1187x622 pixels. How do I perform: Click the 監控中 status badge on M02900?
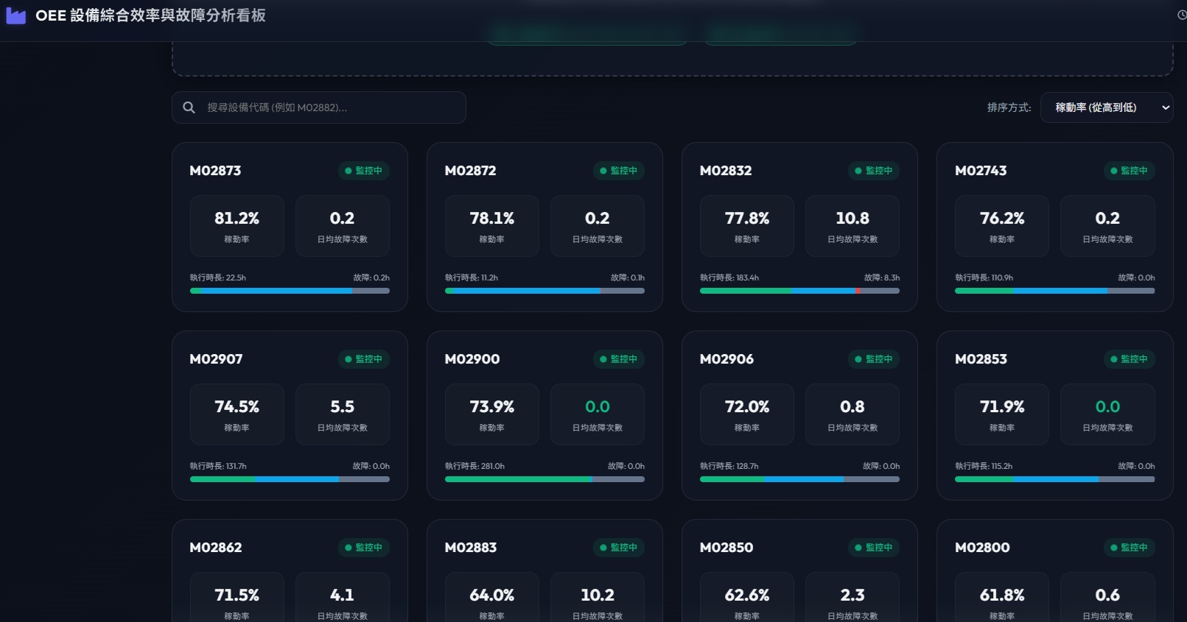[619, 359]
